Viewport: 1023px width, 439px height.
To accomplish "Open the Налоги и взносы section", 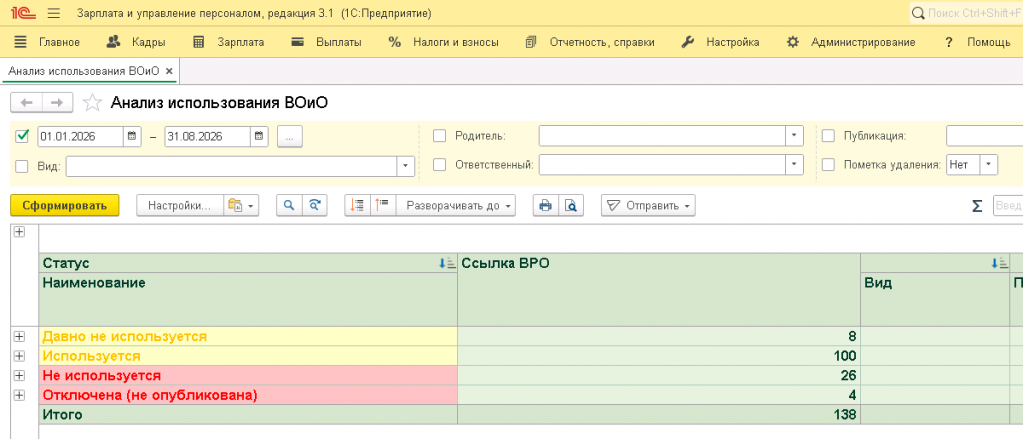I will 443,42.
